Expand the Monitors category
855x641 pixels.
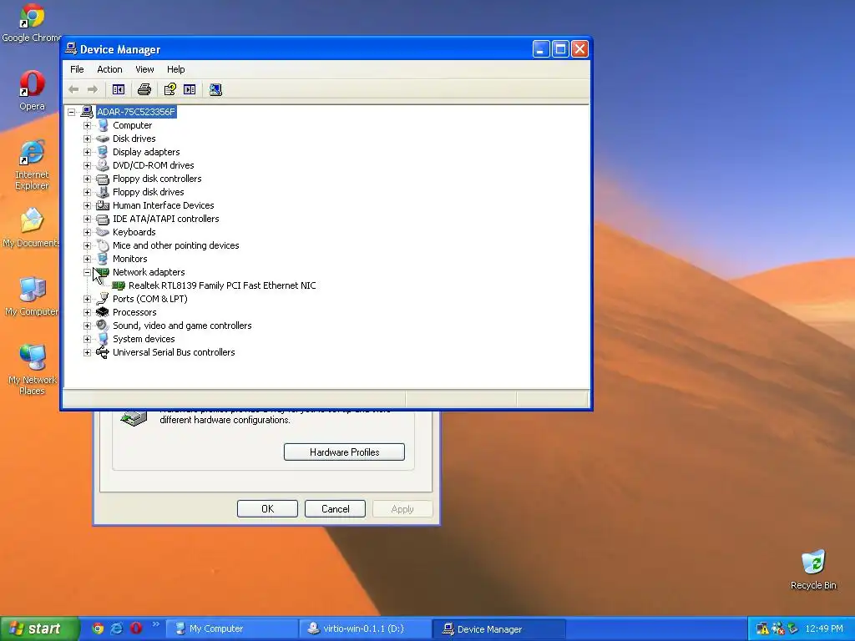[x=87, y=259]
